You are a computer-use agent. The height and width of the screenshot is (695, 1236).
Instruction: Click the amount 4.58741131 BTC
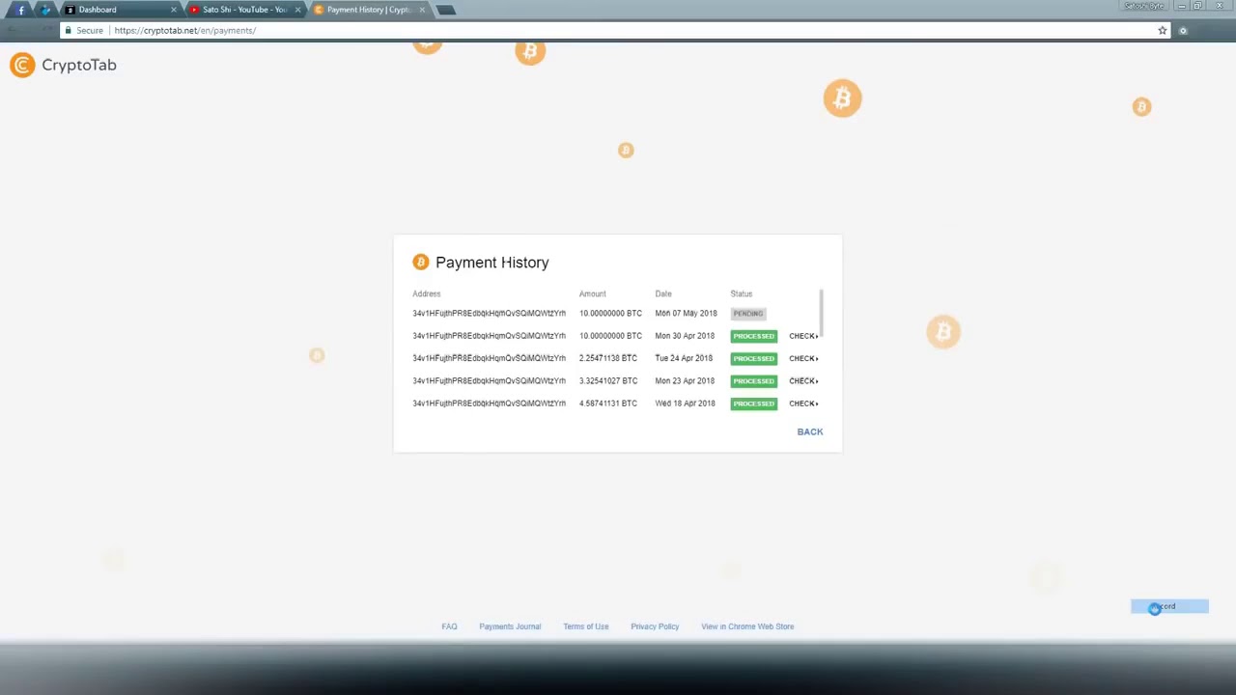point(608,403)
